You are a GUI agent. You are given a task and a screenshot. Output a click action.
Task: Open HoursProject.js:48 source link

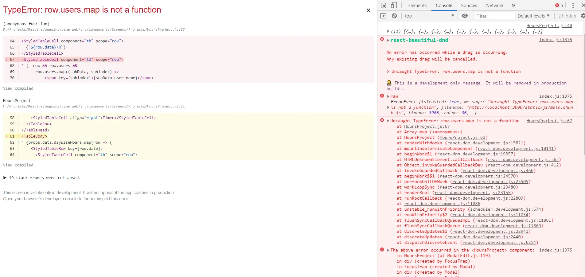click(549, 25)
